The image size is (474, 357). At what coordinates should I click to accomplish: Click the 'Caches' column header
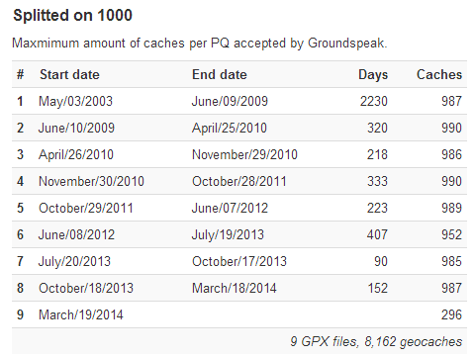coord(439,74)
